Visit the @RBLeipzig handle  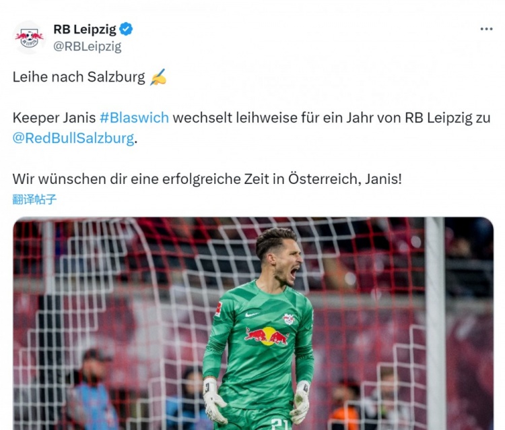(88, 47)
